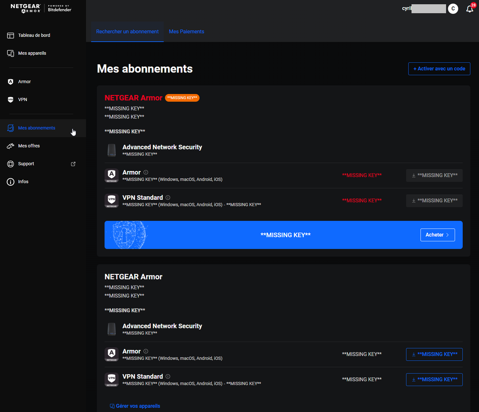Open Support in the sidebar
479x412 pixels.
tap(43, 164)
